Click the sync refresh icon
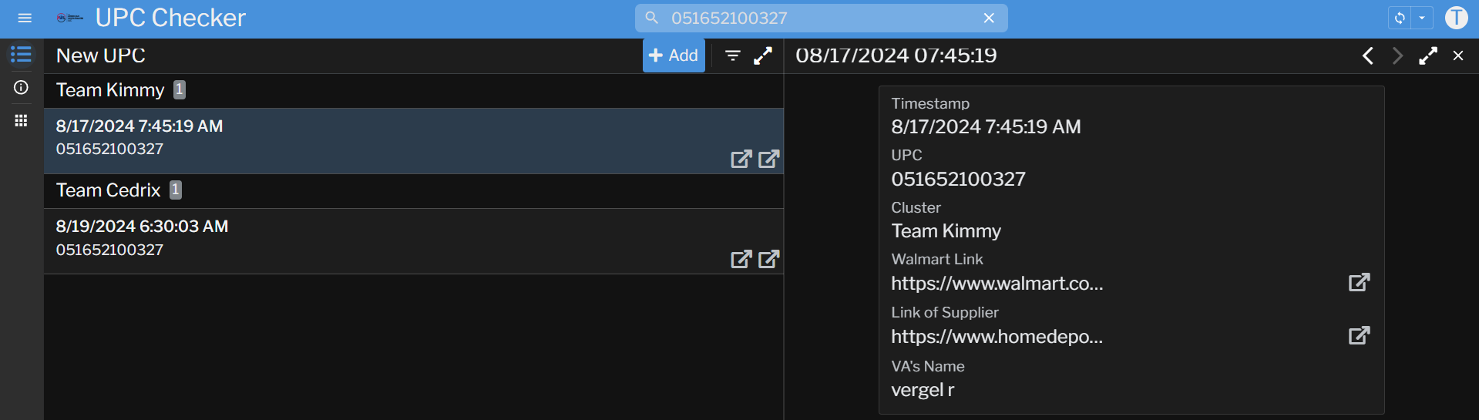 pyautogui.click(x=1400, y=18)
